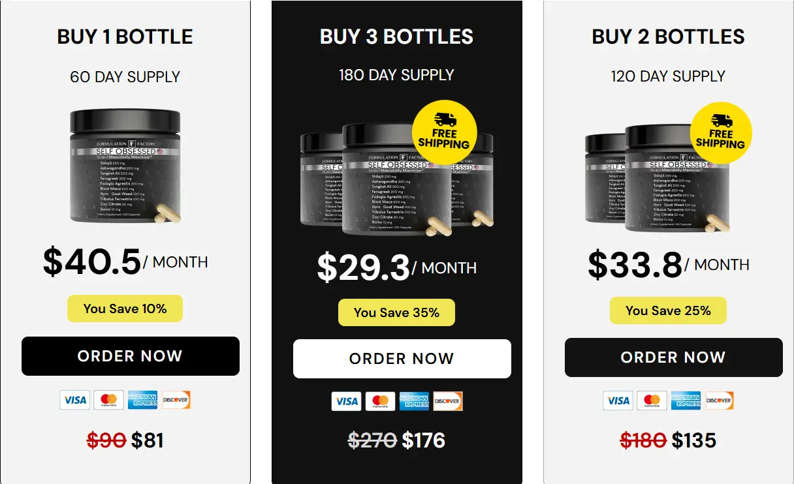Click the Mastercard icon under Buy 1 Bottle
Image resolution: width=794 pixels, height=484 pixels.
(109, 400)
